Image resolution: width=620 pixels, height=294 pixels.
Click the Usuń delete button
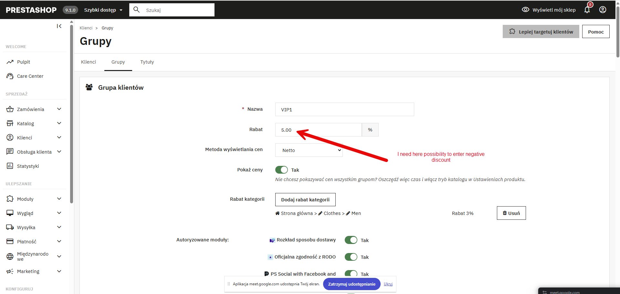(511, 213)
